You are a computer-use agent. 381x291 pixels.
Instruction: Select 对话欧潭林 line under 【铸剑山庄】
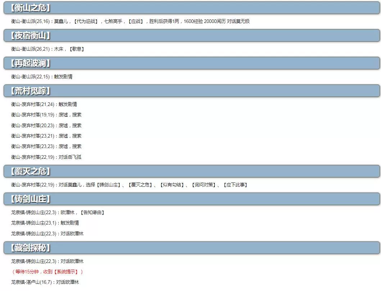[x=47, y=234]
